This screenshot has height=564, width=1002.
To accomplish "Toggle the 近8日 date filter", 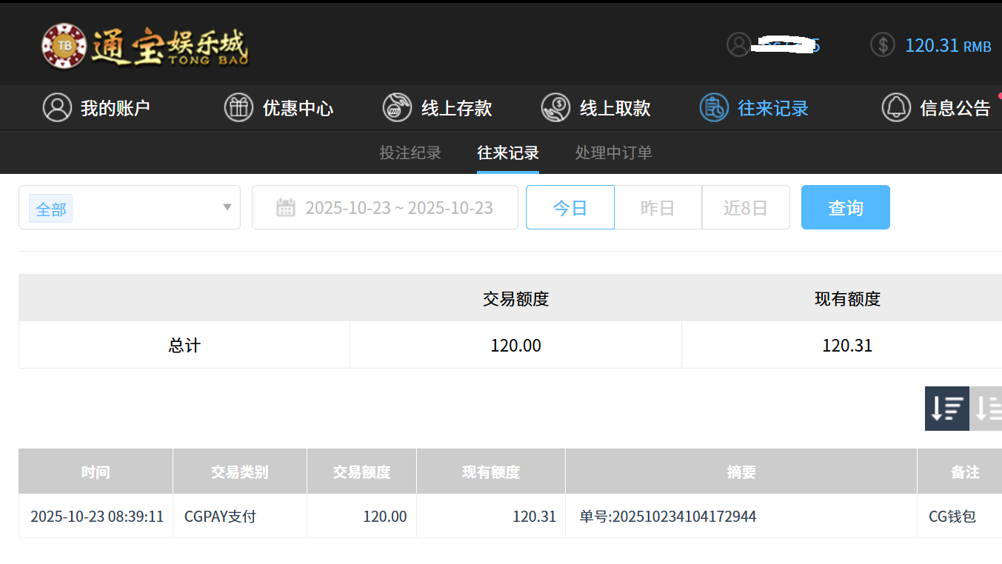I will 746,207.
